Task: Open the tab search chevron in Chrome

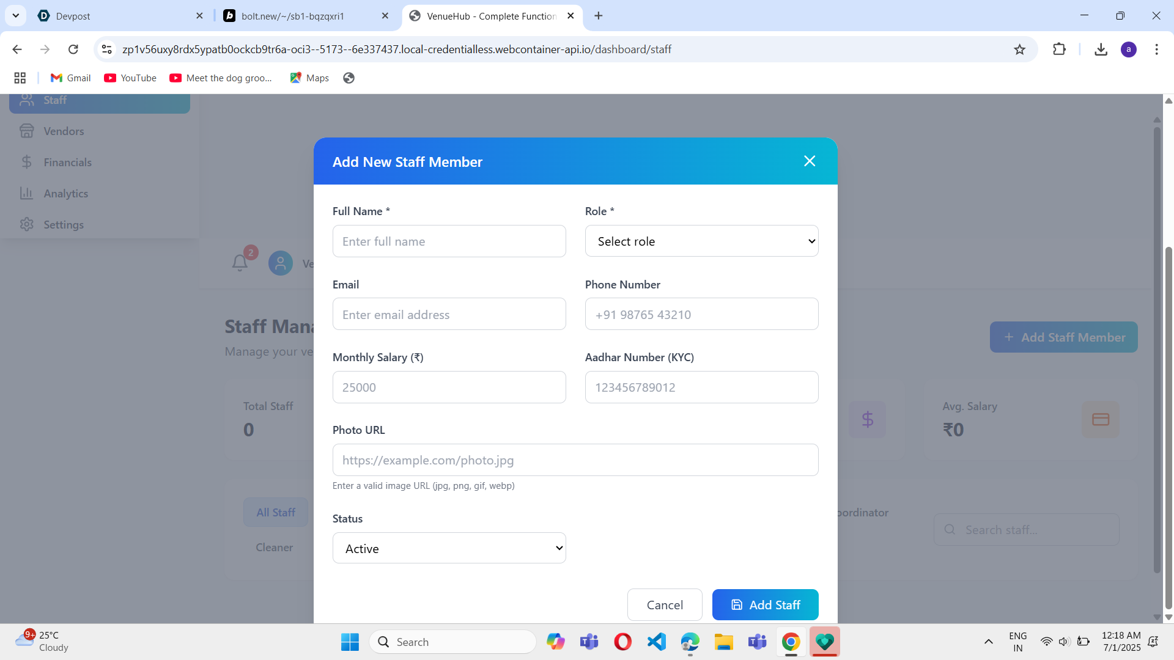Action: (16, 16)
